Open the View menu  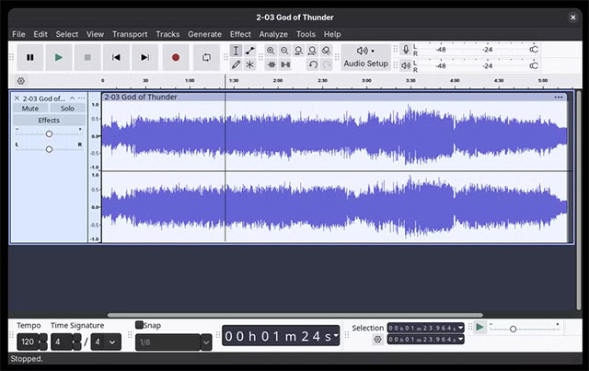pyautogui.click(x=95, y=34)
